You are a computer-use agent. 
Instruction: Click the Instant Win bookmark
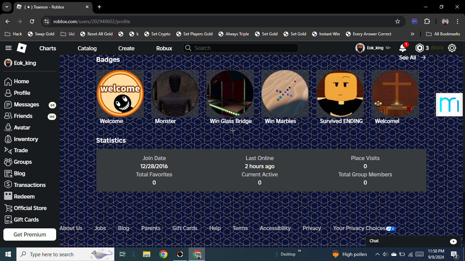326,34
